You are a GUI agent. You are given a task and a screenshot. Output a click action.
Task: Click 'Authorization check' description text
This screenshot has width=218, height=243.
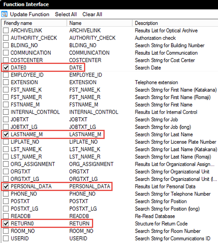point(155,38)
